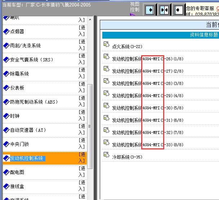
Task: Click the picture icon for document (3-29)(4/8)
Action: pos(107,94)
